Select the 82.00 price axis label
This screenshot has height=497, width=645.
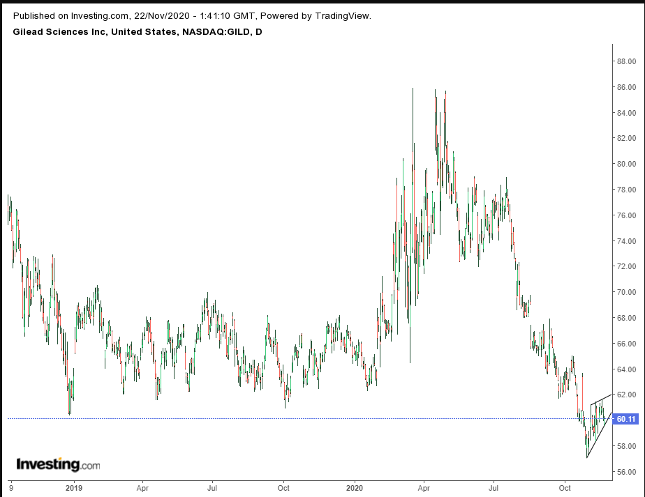[626, 138]
